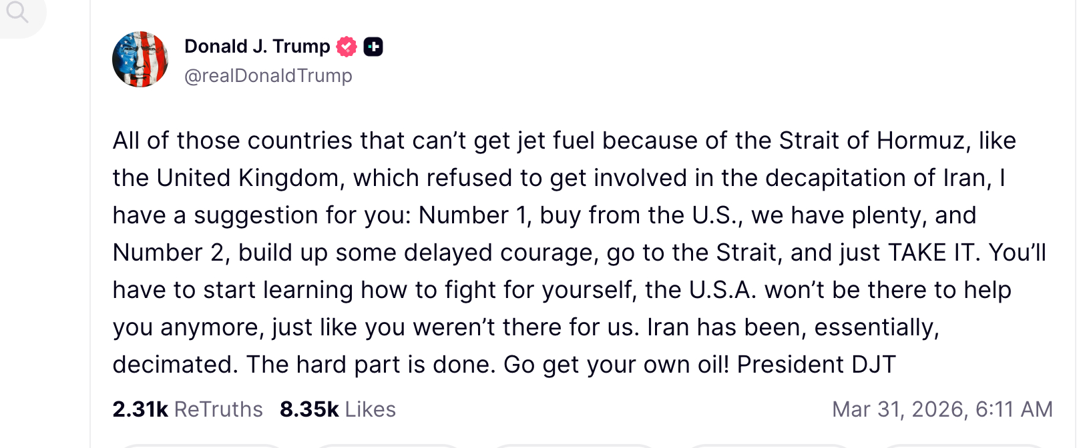
Task: Click the black plus badge icon
Action: tap(373, 47)
